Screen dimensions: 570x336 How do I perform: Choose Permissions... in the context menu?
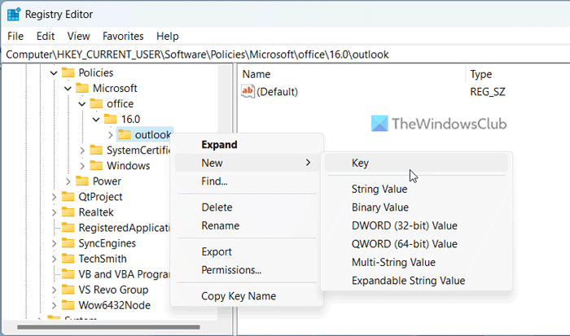247,270
